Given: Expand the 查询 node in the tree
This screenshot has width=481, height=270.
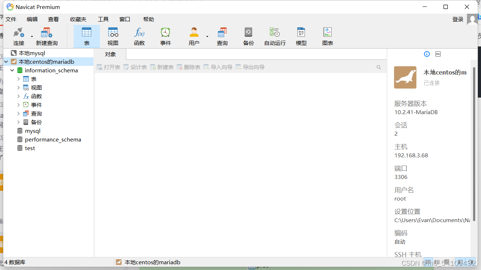Looking at the screenshot, I should point(18,114).
